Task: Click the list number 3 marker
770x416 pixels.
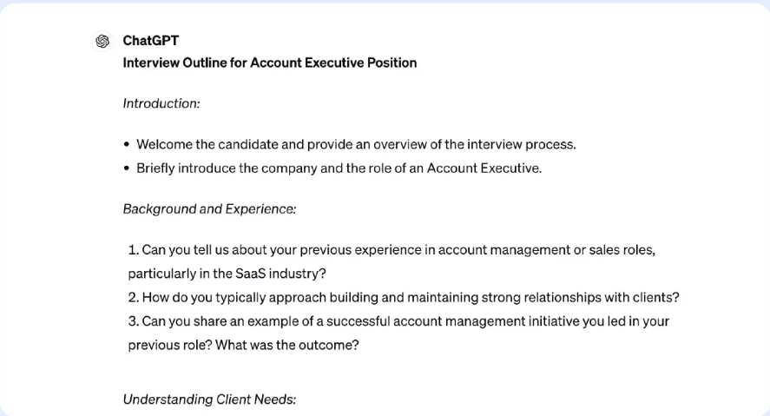Action: tap(134, 321)
